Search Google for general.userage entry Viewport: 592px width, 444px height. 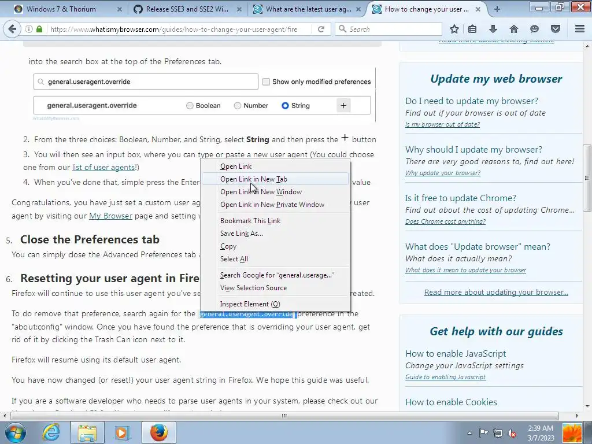(x=276, y=275)
